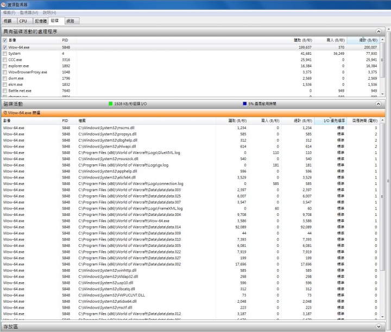This screenshot has height=332, width=391.
Task: Select the 磁碟 tab
Action: coord(56,21)
